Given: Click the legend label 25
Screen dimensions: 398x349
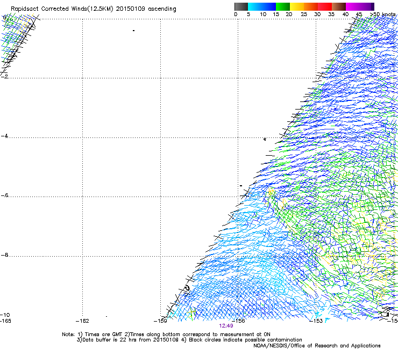Looking at the screenshot, I should coord(304,14).
